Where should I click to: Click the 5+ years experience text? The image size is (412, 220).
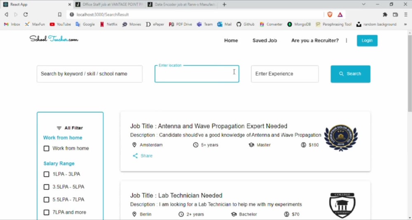coord(209,145)
